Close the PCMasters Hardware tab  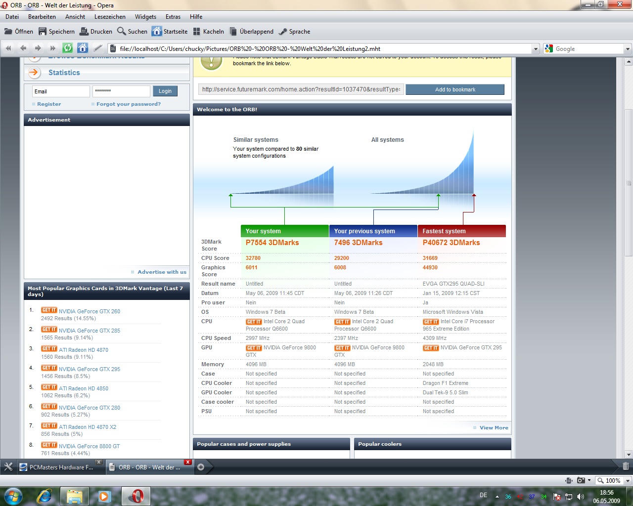pyautogui.click(x=98, y=463)
